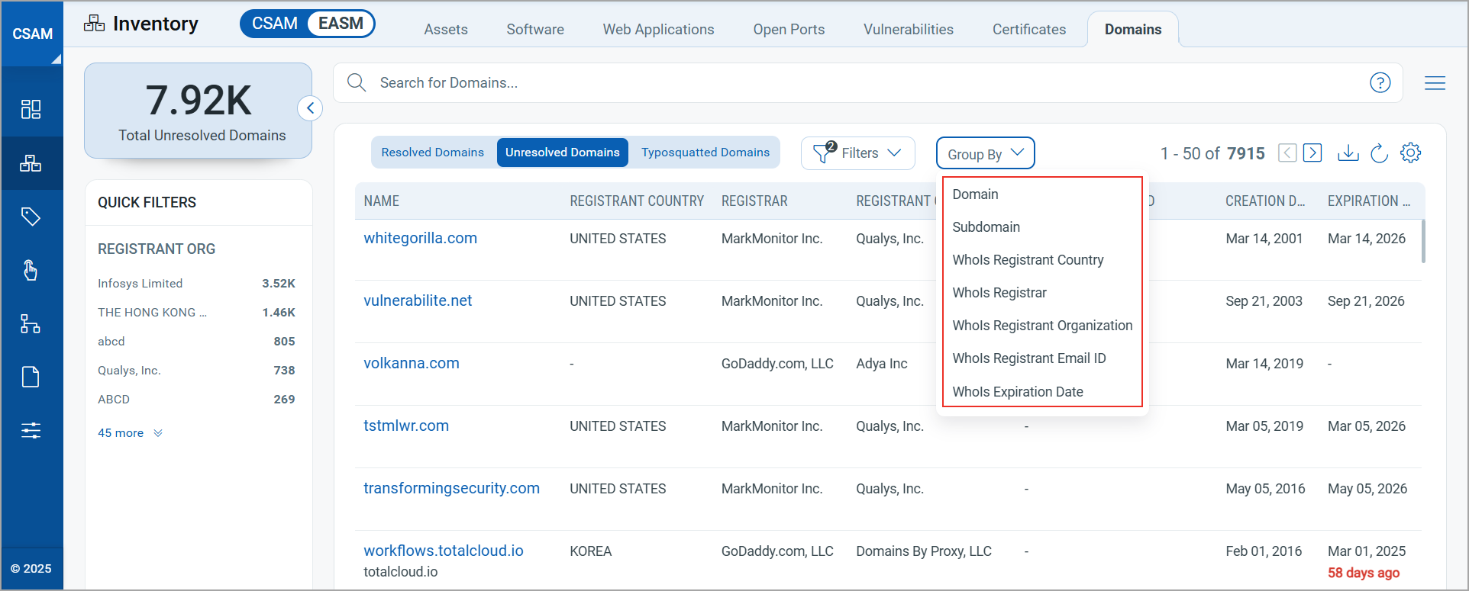
Task: Open the Tags icon in sidebar
Action: [x=31, y=217]
